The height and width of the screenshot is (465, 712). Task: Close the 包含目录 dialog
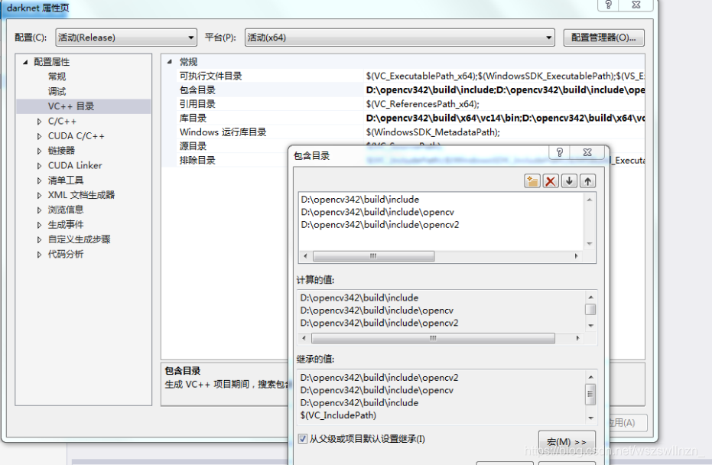pos(587,152)
